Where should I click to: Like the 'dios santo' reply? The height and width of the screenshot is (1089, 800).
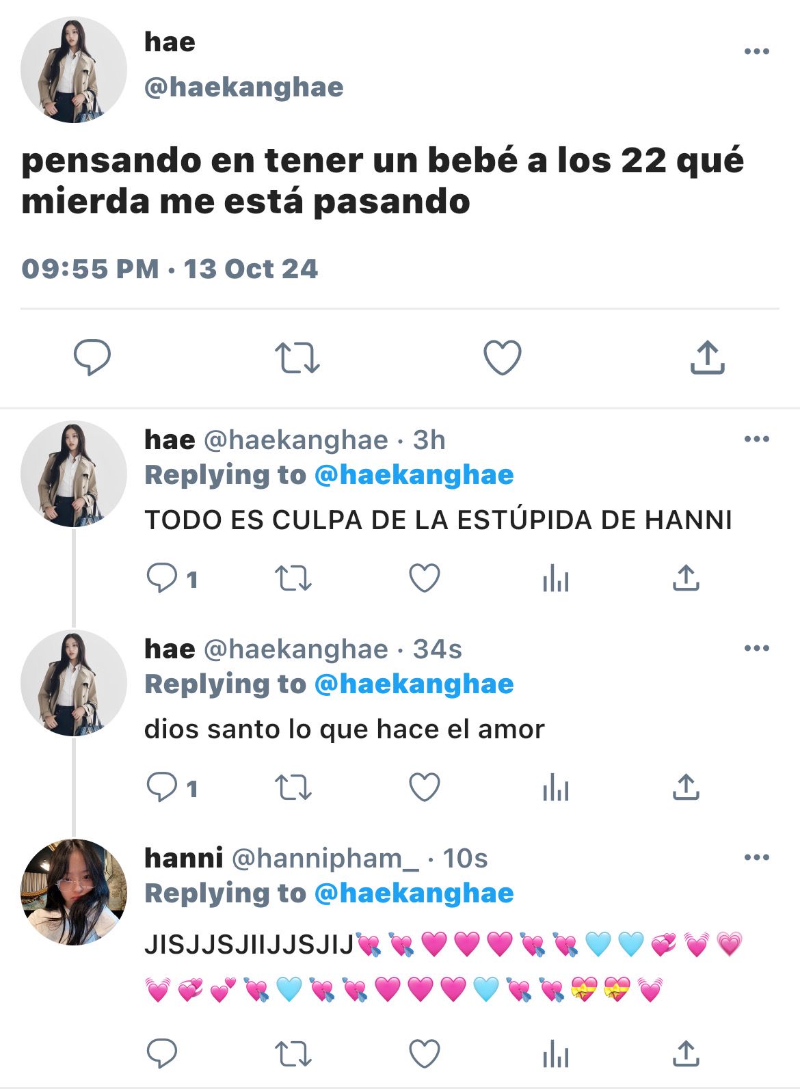pyautogui.click(x=425, y=788)
